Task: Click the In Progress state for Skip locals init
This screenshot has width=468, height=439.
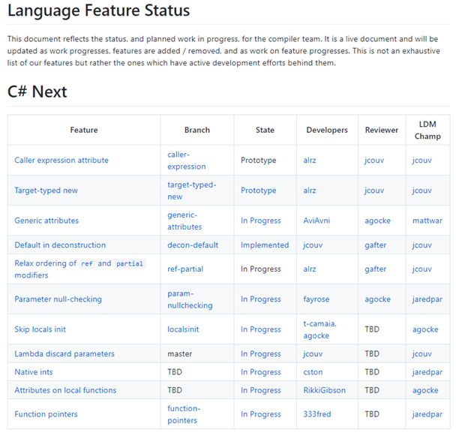Action: [261, 329]
